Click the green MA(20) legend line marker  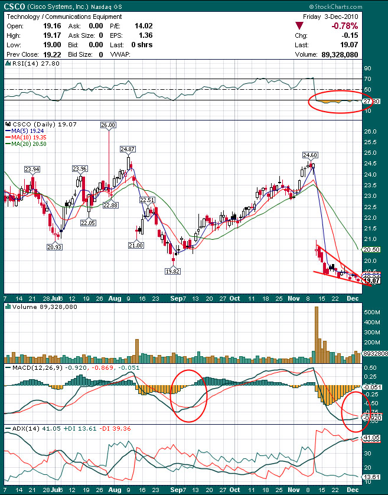coord(8,144)
